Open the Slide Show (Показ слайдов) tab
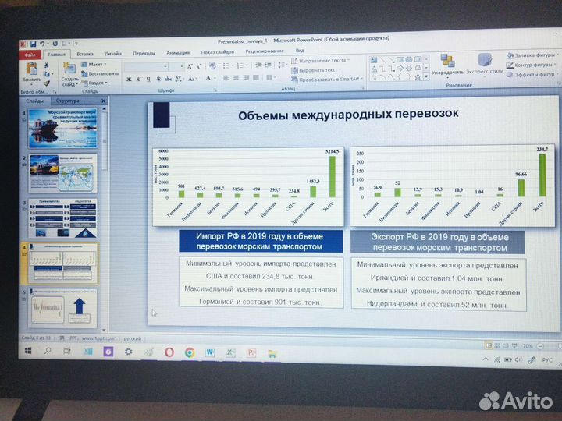The image size is (562, 421). pyautogui.click(x=218, y=52)
